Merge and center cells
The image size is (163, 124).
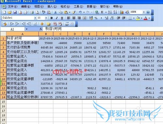tap(84, 18)
